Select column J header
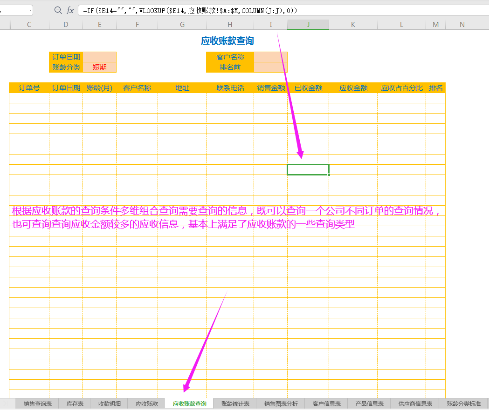 [308, 25]
